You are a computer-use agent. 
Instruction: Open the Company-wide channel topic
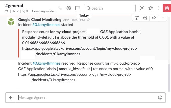[x=44, y=11]
